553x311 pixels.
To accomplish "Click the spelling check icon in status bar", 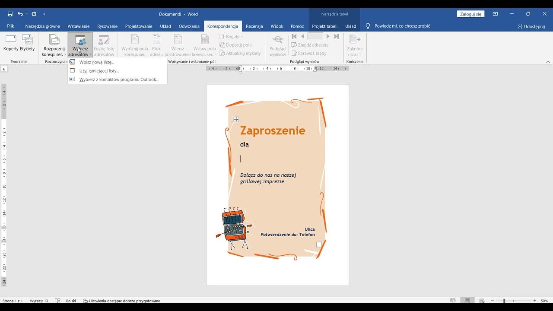I will click(x=57, y=301).
